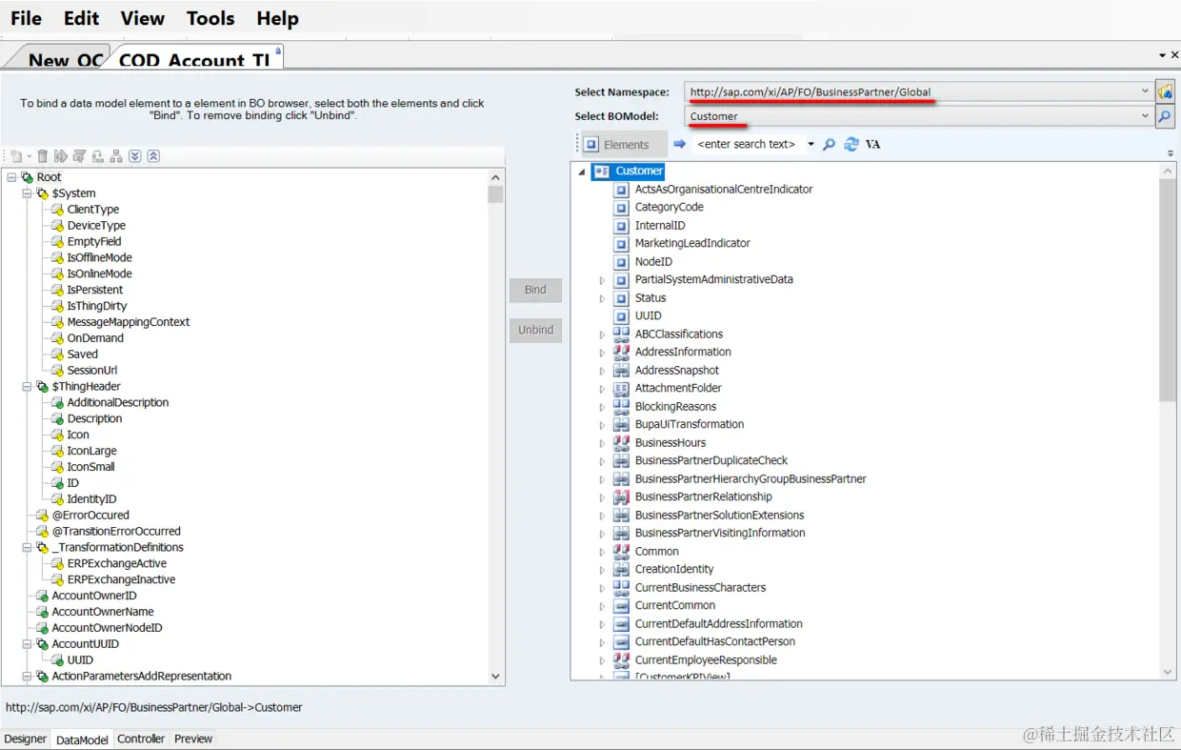
Task: Click the collapse-all double-up arrow icon
Action: click(x=153, y=156)
